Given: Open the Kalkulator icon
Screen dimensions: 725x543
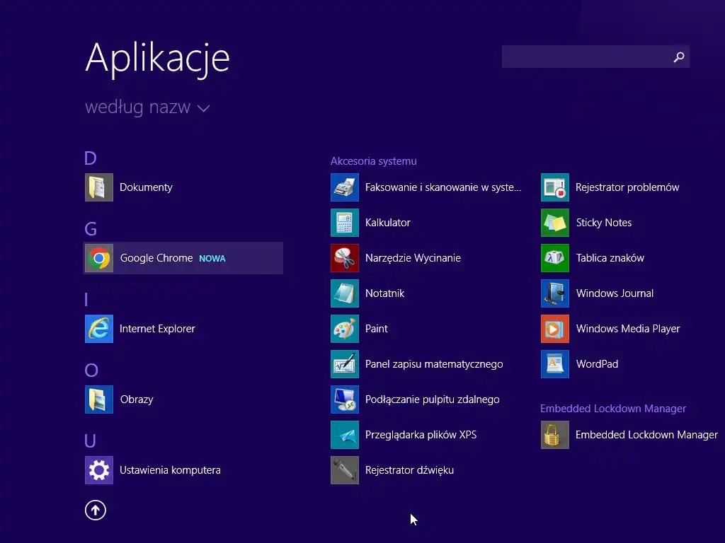Looking at the screenshot, I should click(x=345, y=223).
